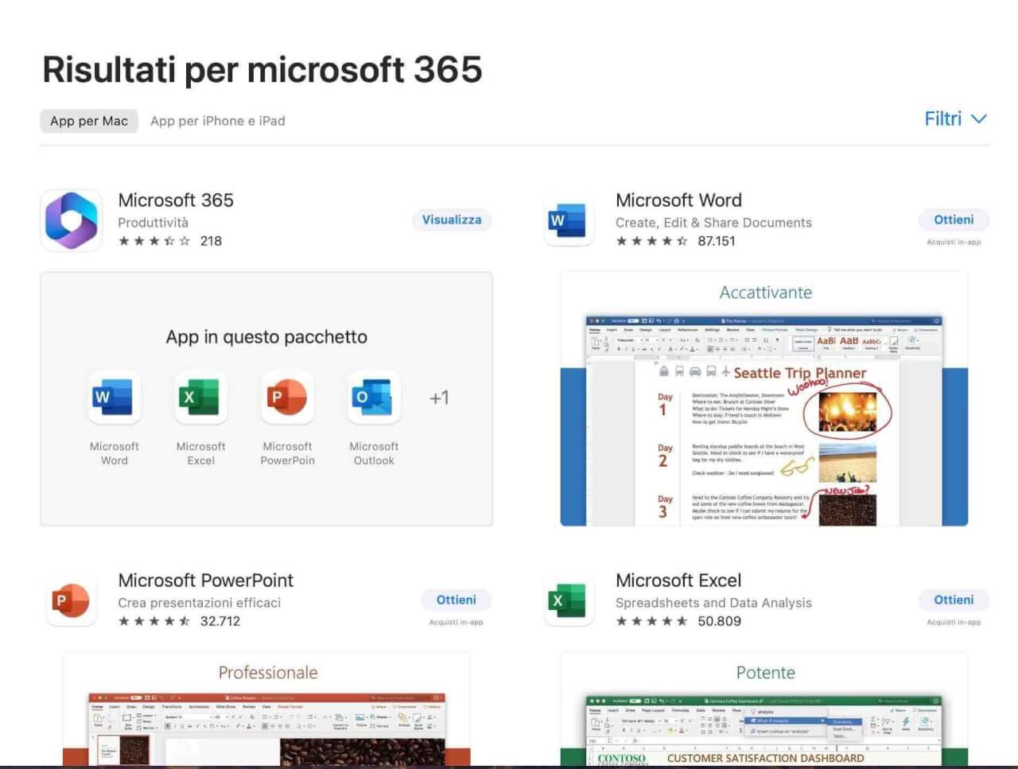Click the App in questo pacchetto heading
Image resolution: width=1018 pixels, height=769 pixels.
click(266, 337)
